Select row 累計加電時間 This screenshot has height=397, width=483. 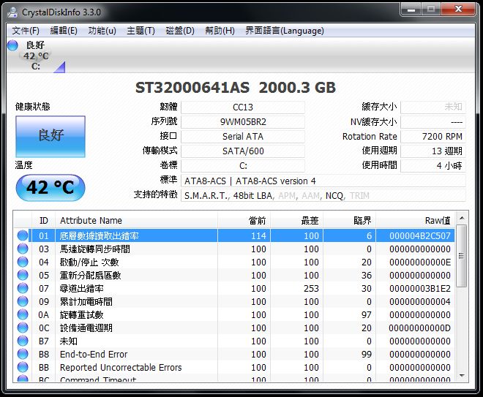click(234, 301)
